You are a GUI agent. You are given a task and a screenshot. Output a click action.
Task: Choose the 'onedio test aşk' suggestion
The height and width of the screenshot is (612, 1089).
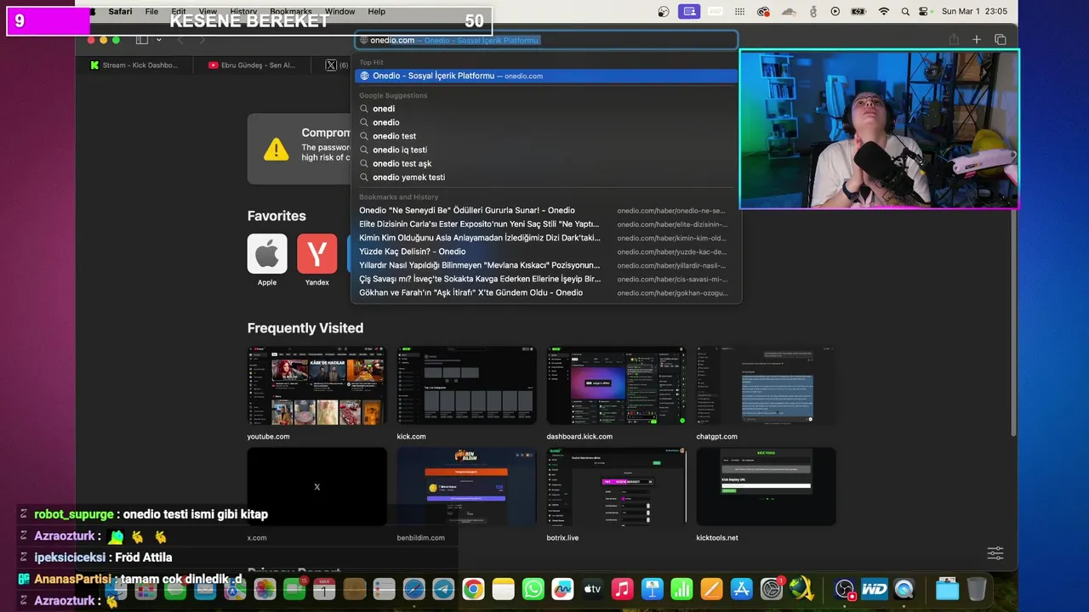click(545, 163)
